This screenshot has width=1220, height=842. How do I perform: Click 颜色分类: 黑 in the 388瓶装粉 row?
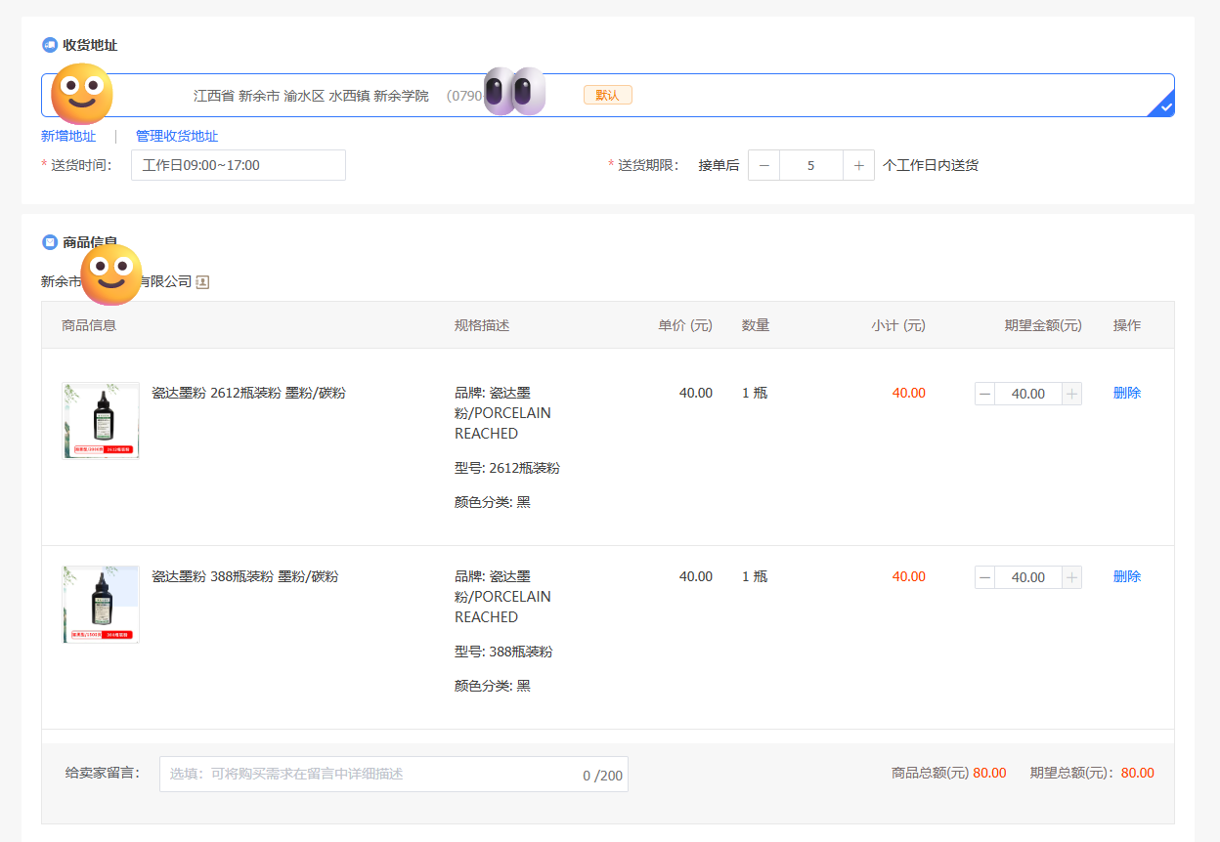pos(493,686)
